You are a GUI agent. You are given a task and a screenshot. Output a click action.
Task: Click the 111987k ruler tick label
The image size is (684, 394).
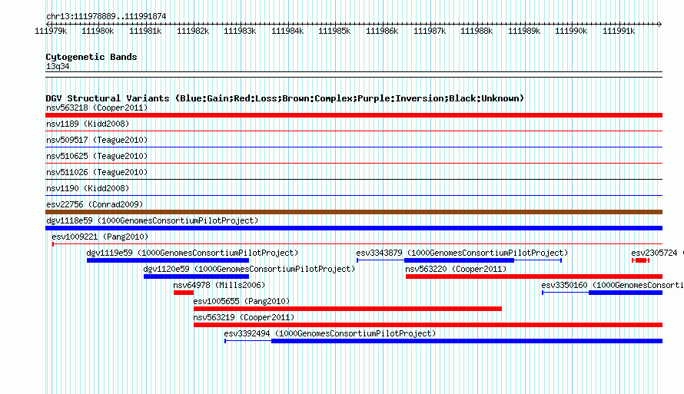coord(430,31)
